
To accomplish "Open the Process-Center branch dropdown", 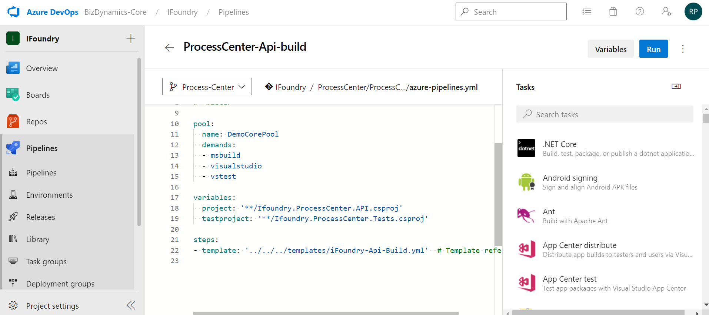I will 207,86.
